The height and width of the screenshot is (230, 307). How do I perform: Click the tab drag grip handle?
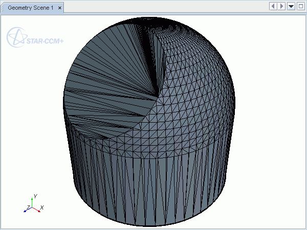tap(4, 8)
